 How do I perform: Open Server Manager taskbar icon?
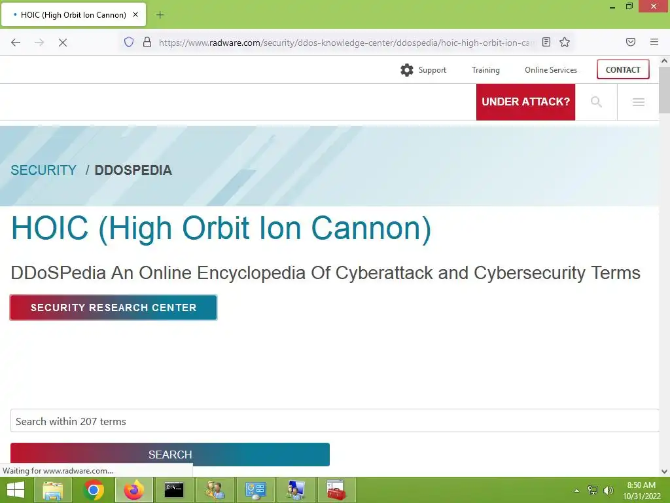point(256,490)
